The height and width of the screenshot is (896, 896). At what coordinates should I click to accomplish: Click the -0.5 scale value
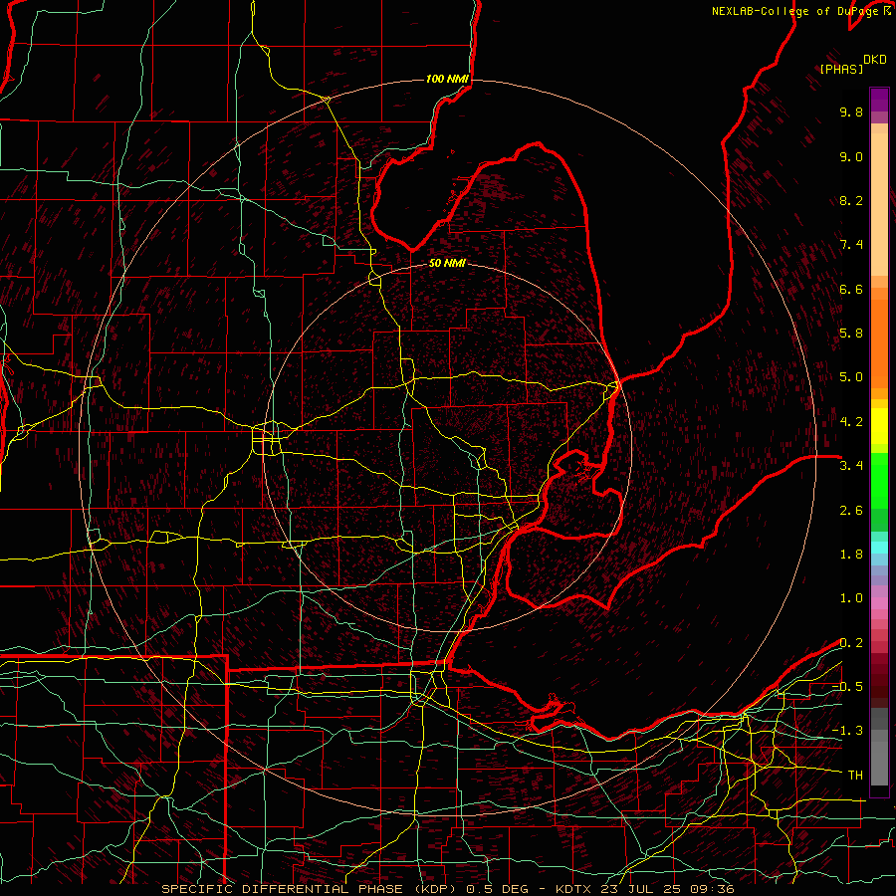tap(847, 687)
